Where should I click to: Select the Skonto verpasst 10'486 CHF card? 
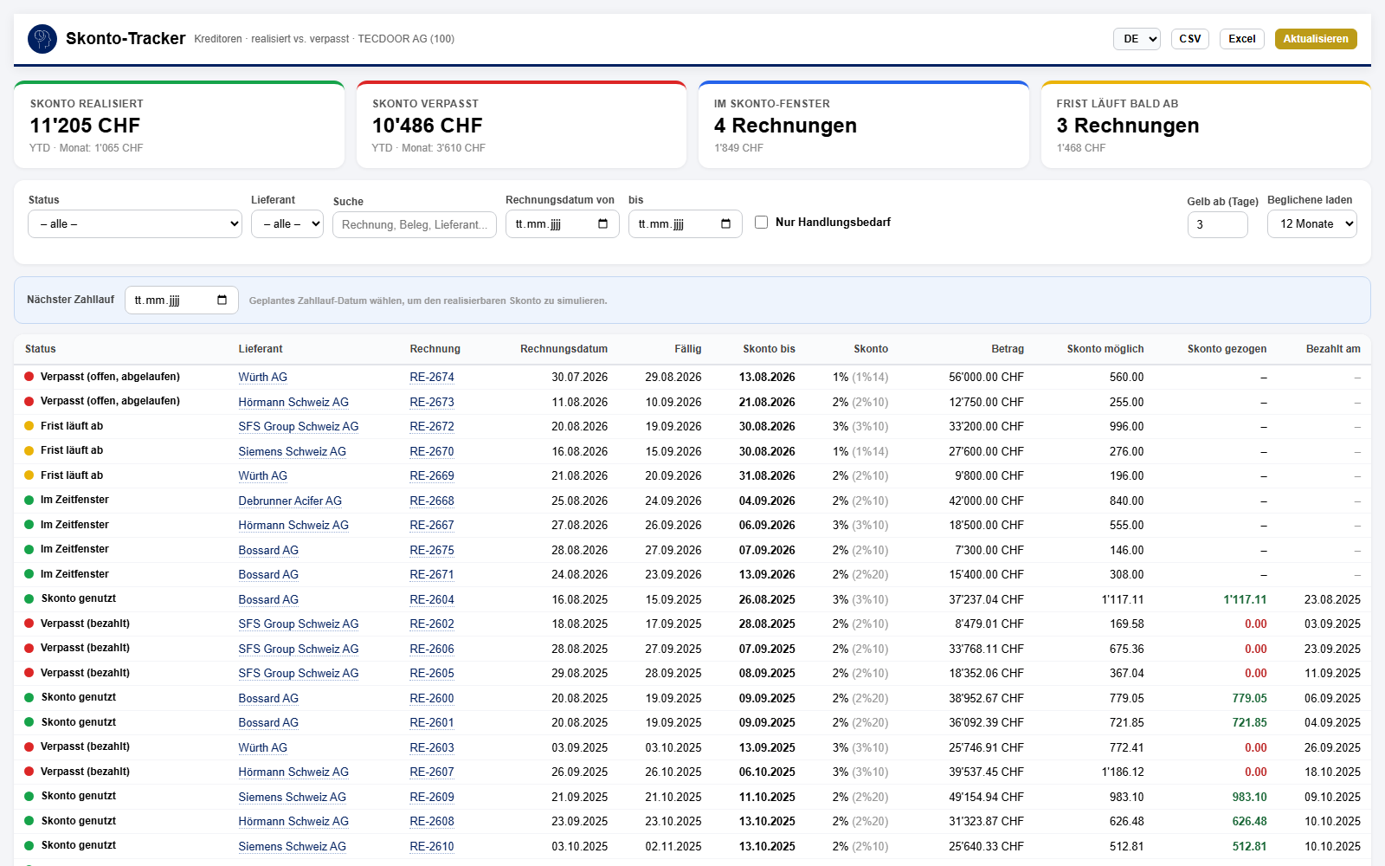click(521, 125)
